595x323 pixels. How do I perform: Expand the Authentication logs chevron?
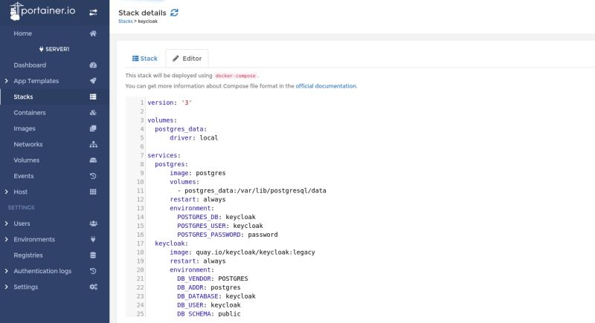(7, 271)
